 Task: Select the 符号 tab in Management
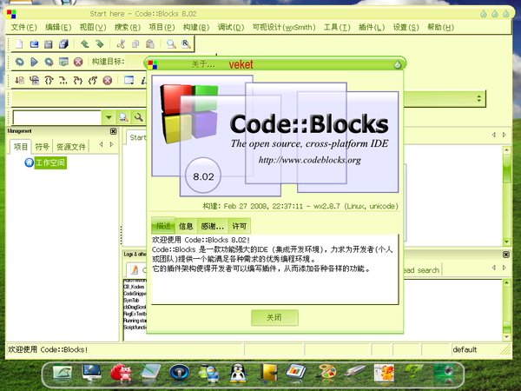43,147
